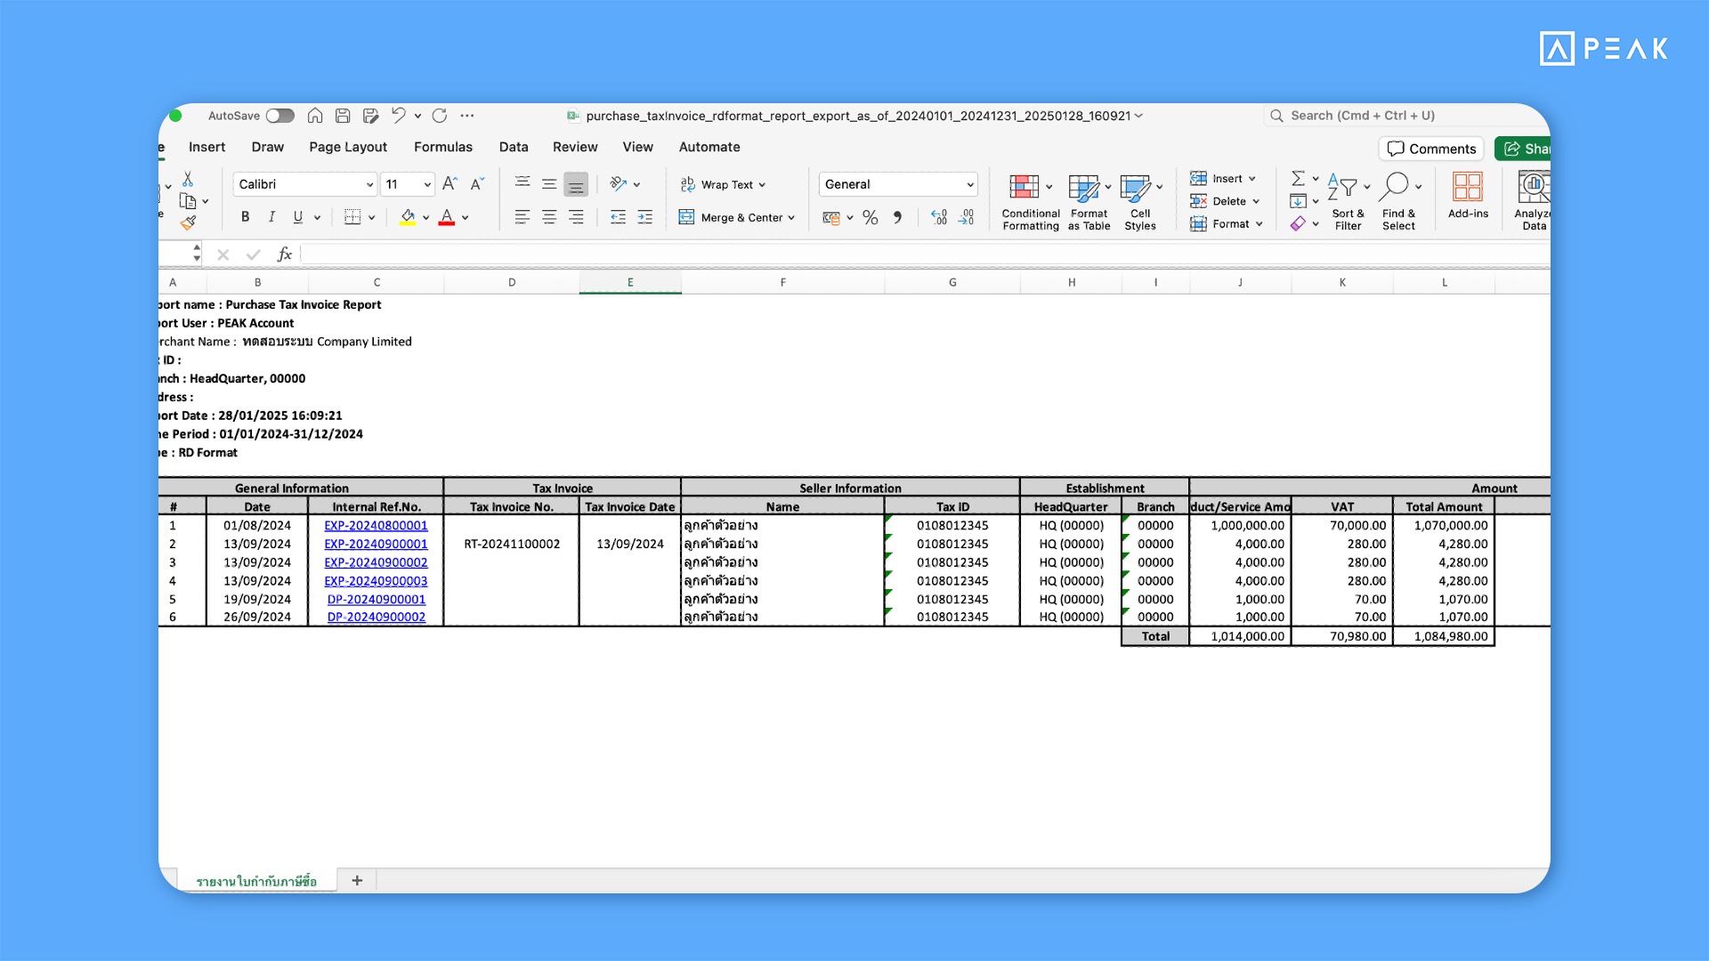Open the Page Layout ribbon tab
This screenshot has width=1709, height=961.
[x=348, y=147]
